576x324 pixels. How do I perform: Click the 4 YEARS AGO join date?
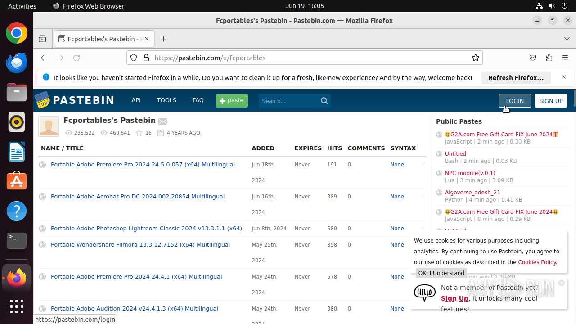[184, 133]
